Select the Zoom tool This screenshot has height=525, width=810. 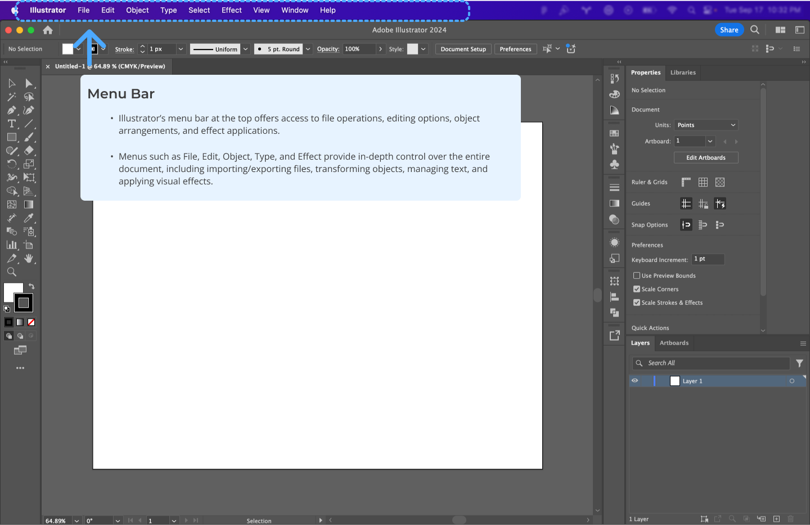coord(11,271)
